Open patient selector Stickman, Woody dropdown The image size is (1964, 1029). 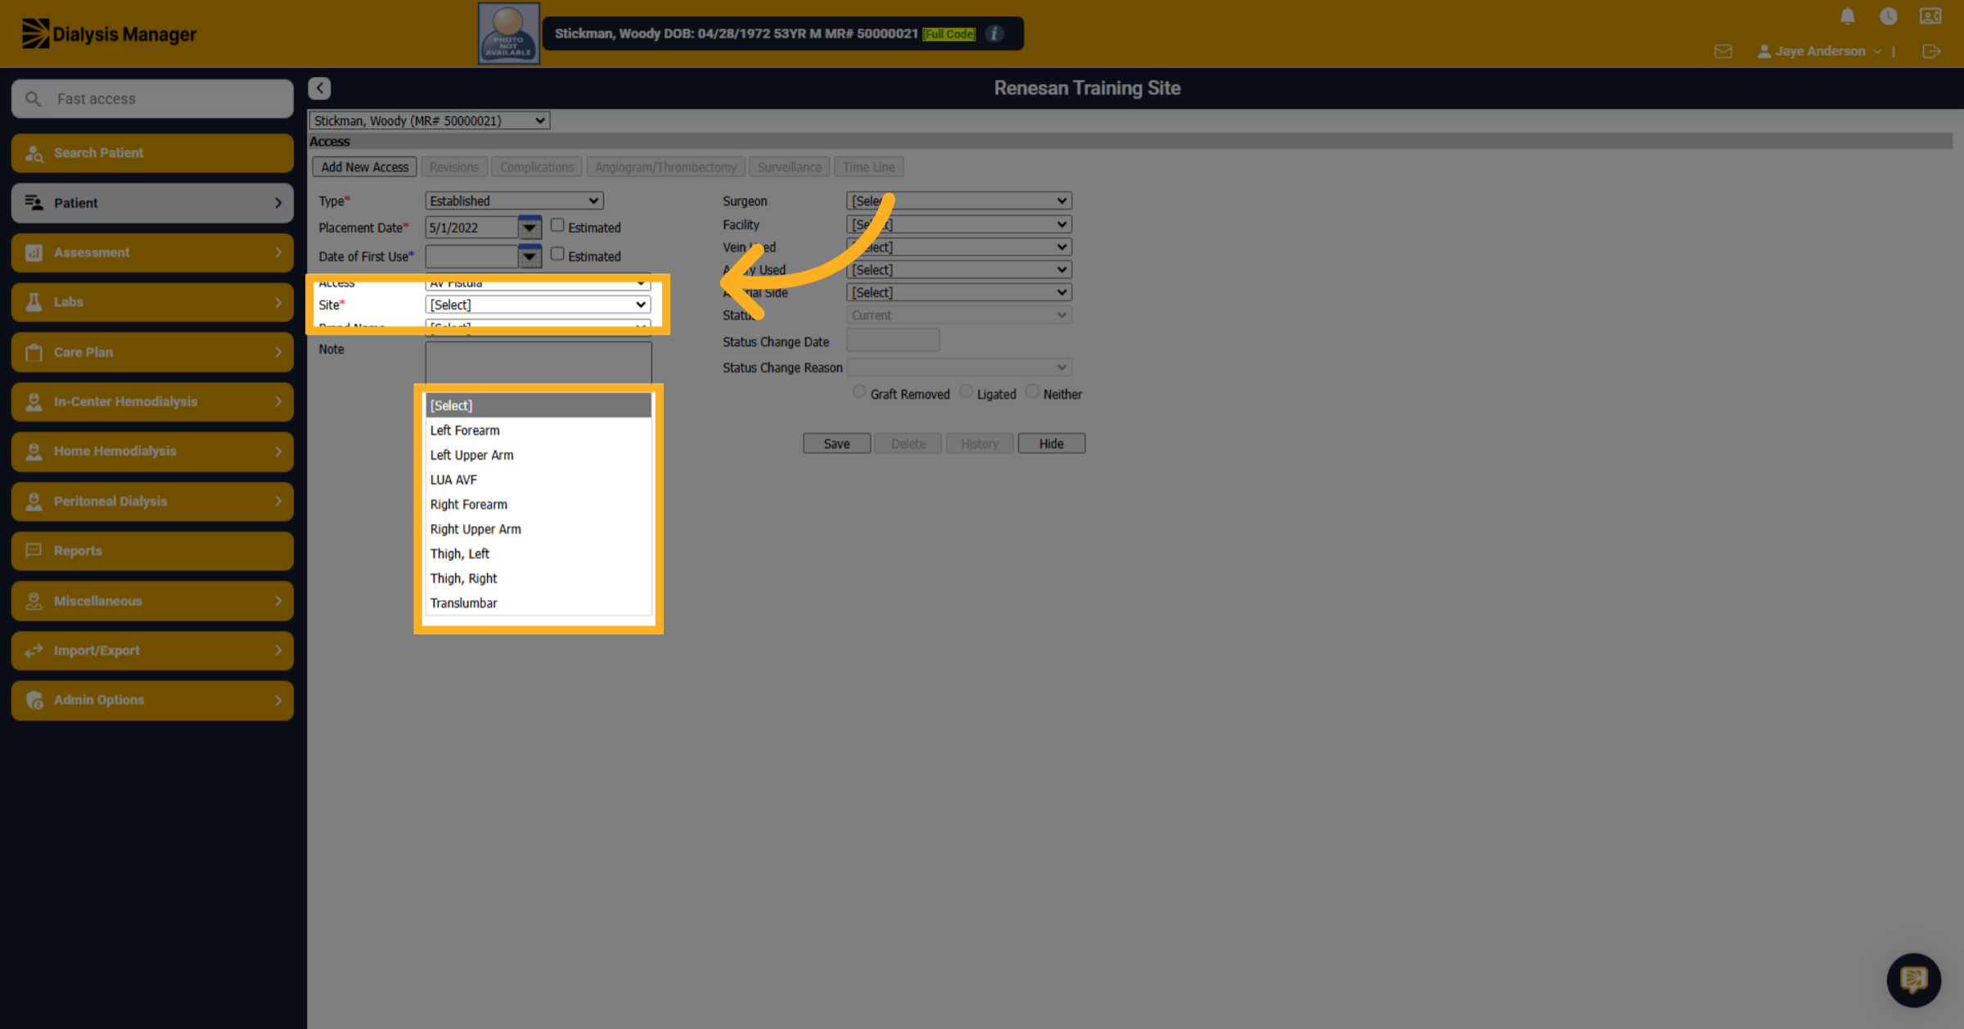(429, 120)
